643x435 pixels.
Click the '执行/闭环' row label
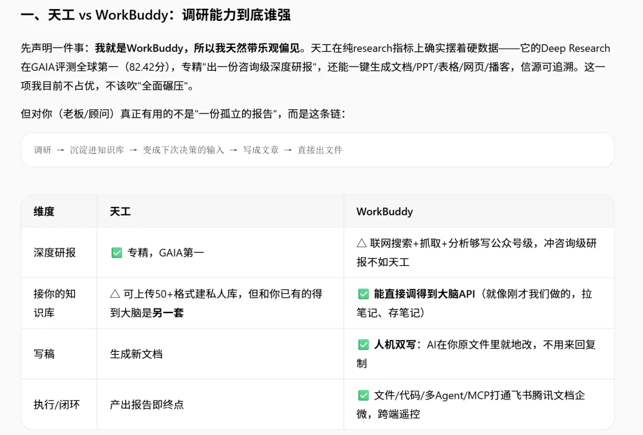[x=57, y=405]
